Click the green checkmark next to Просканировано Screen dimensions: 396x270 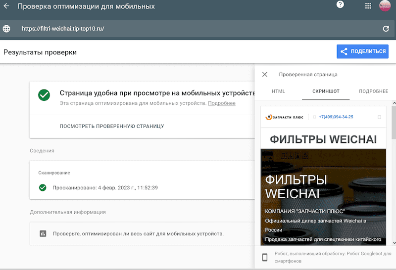(43, 187)
